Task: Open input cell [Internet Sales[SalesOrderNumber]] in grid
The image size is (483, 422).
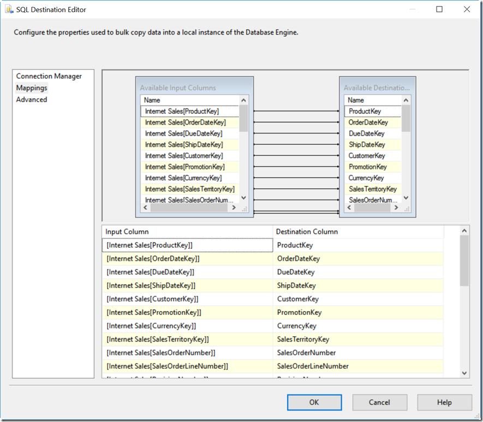Action: (187, 353)
